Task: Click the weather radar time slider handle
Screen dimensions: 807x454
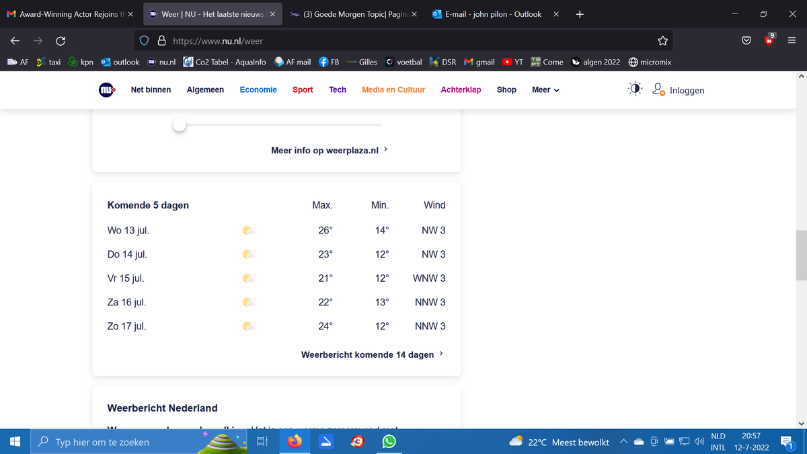Action: pos(180,125)
